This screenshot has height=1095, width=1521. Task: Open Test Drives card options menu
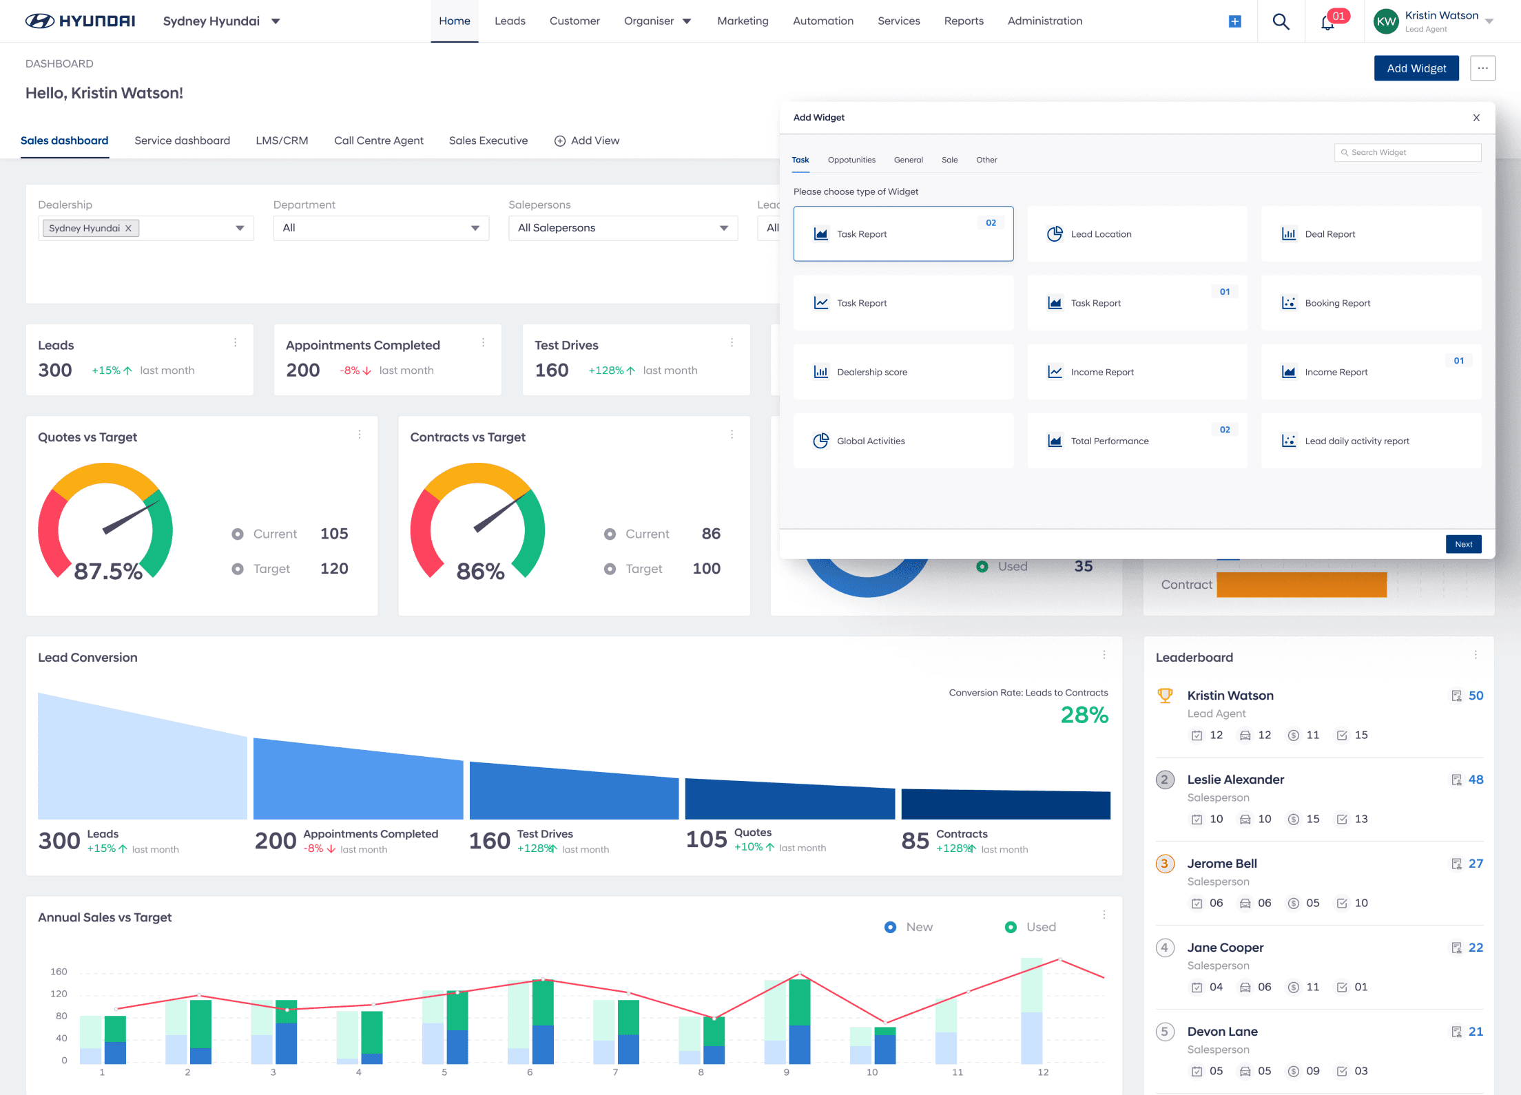[x=732, y=342]
